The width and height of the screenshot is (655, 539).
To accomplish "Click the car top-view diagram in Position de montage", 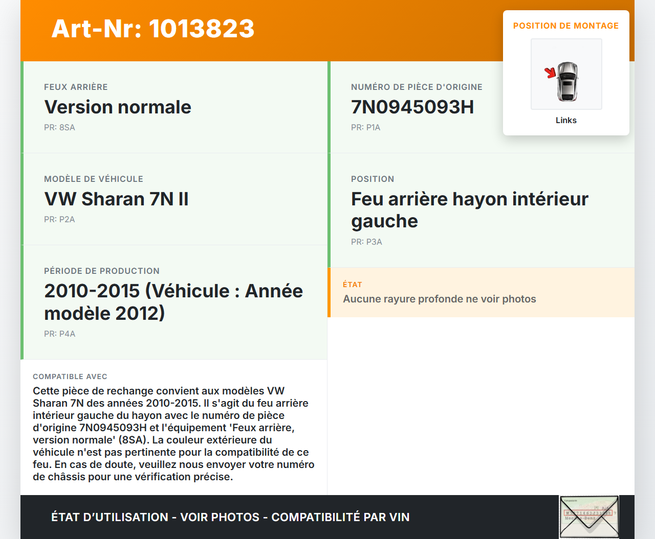I will [x=566, y=74].
